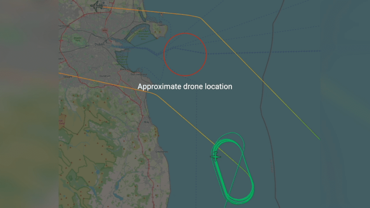Click the Tallaght label

68,77
